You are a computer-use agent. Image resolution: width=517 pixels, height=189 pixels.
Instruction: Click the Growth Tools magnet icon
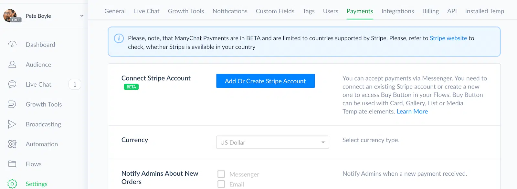pos(12,104)
